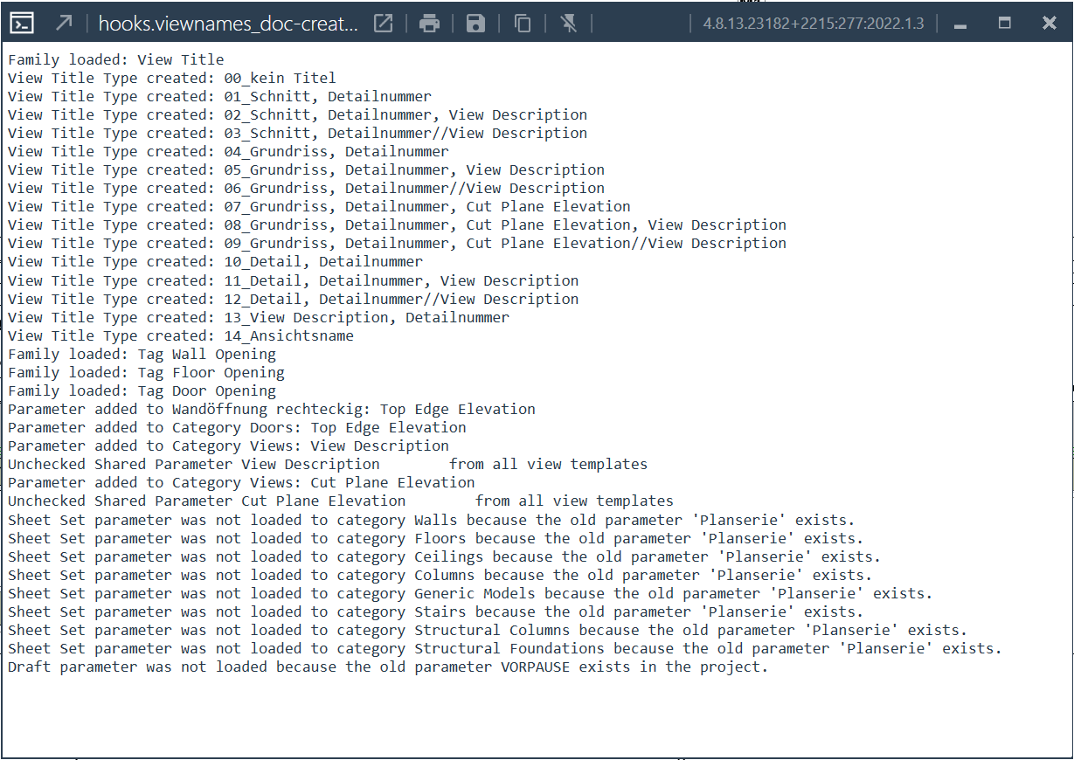This screenshot has width=1074, height=760.
Task: Click line '03_Schnitt, Detailnummer//View Description'
Action: point(298,134)
